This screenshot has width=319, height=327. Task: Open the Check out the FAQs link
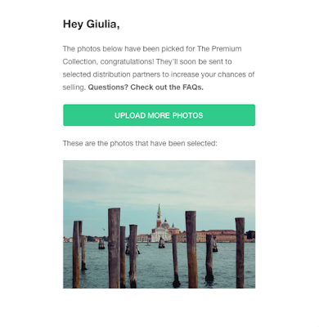[167, 87]
